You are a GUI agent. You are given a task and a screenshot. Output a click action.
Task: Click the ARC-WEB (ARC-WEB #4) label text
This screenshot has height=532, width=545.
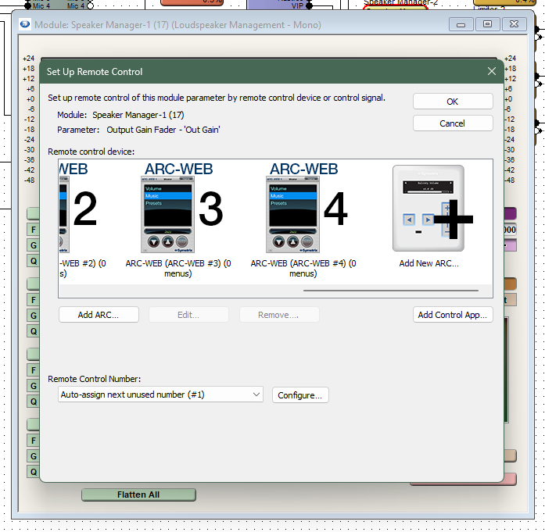(302, 264)
